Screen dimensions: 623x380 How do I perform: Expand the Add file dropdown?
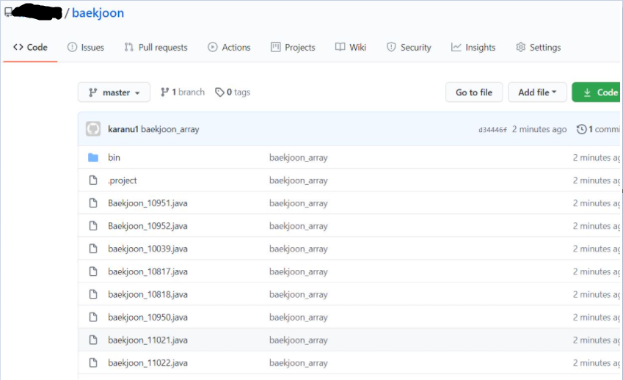537,92
